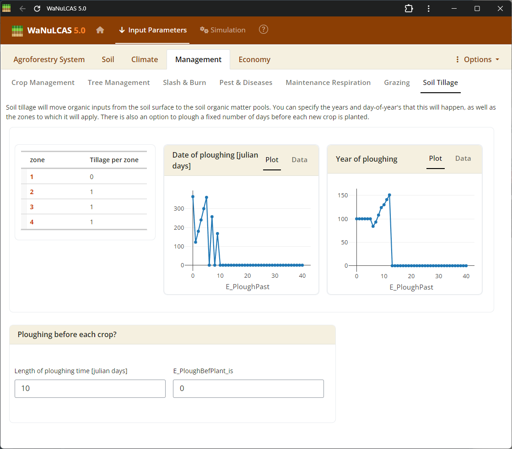This screenshot has height=449, width=512.
Task: Open the three-dot window menu
Action: tap(428, 9)
